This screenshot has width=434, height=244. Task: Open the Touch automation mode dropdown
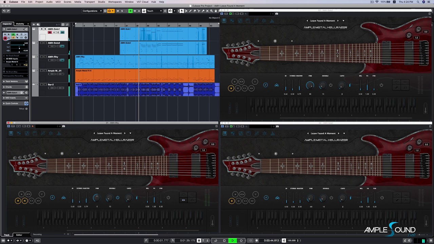tap(154, 11)
